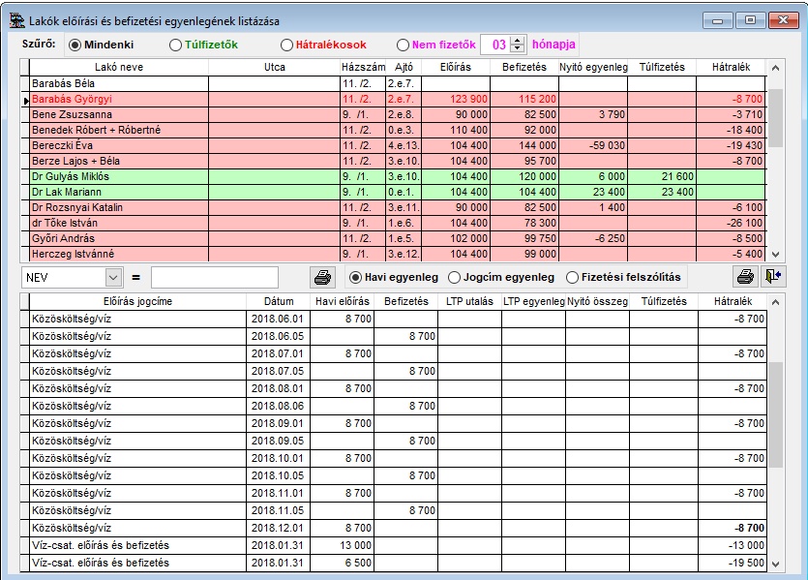Viewport: 808px width, 580px height.
Task: Click the current-row arrow marker beside Barabás Györgyi
Action: coord(25,99)
